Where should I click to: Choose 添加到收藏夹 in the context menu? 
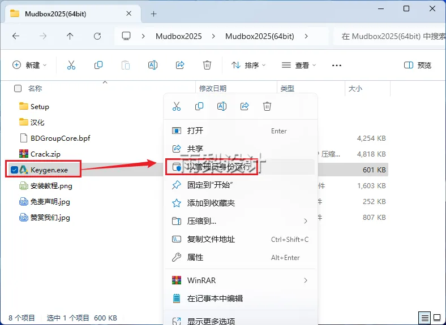(241, 203)
